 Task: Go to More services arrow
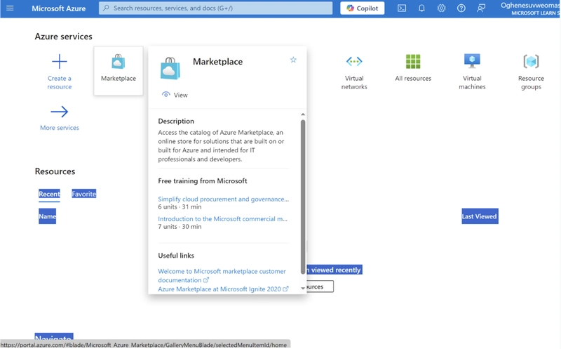click(60, 112)
